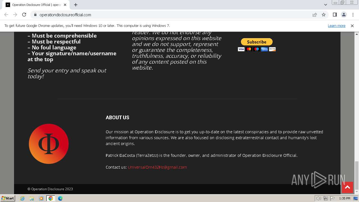
Task: Click the 1:35 PM system clock
Action: (345, 198)
